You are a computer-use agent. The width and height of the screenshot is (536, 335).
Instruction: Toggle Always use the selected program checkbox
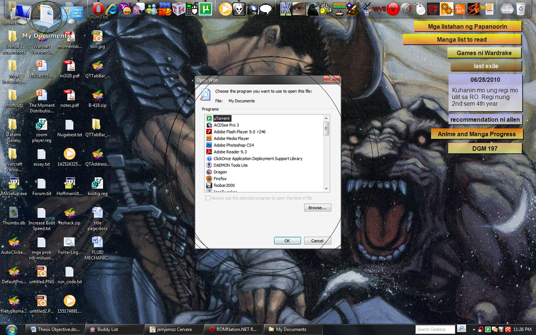coord(207,198)
